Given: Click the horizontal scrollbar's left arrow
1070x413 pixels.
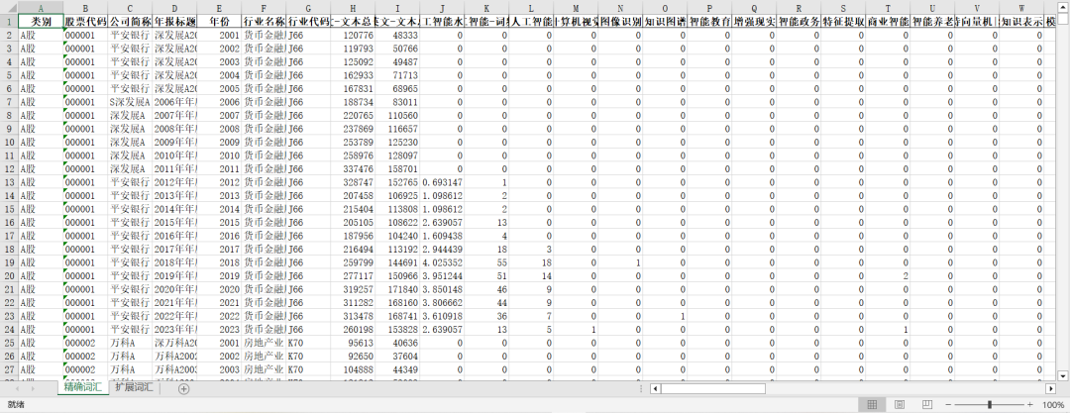Looking at the screenshot, I should [655, 388].
